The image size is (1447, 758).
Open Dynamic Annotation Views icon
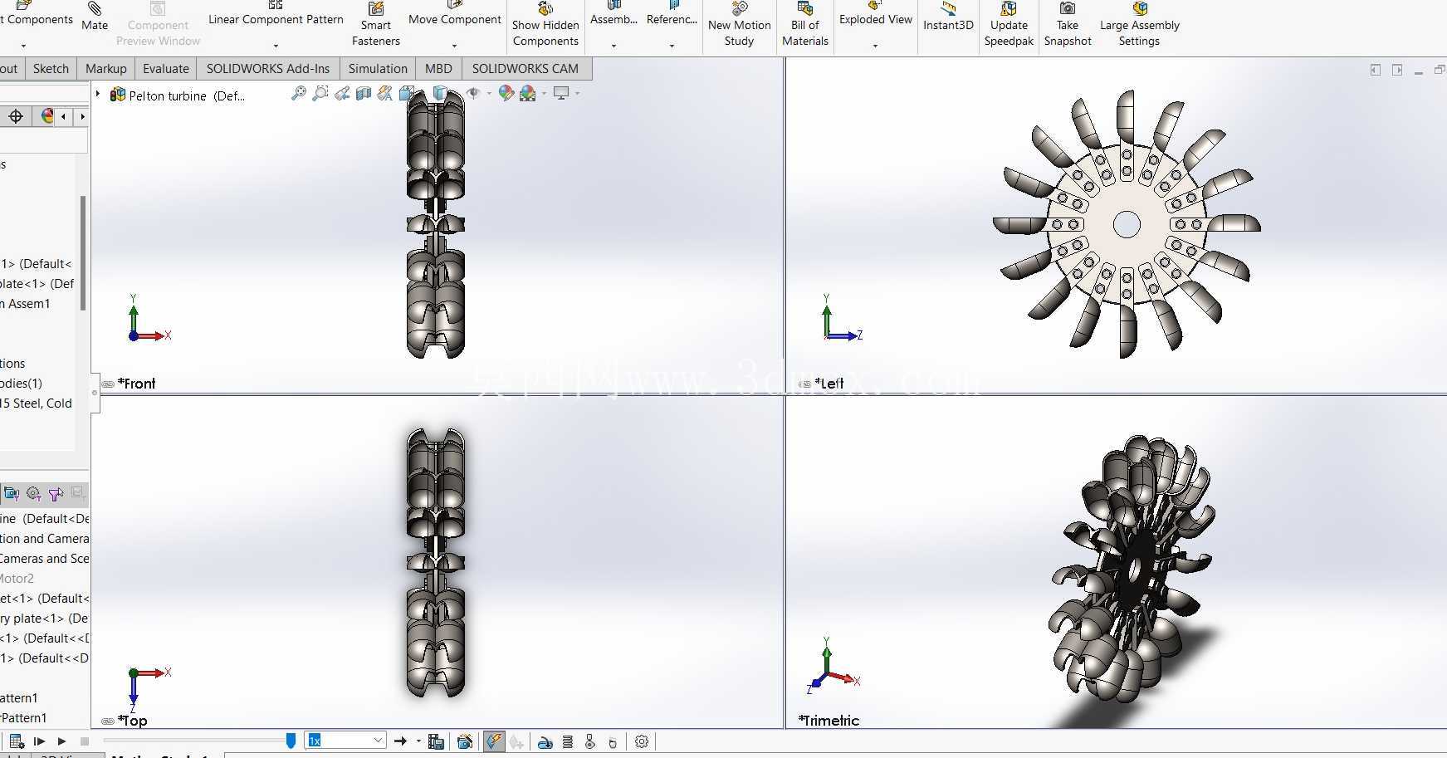[x=385, y=94]
